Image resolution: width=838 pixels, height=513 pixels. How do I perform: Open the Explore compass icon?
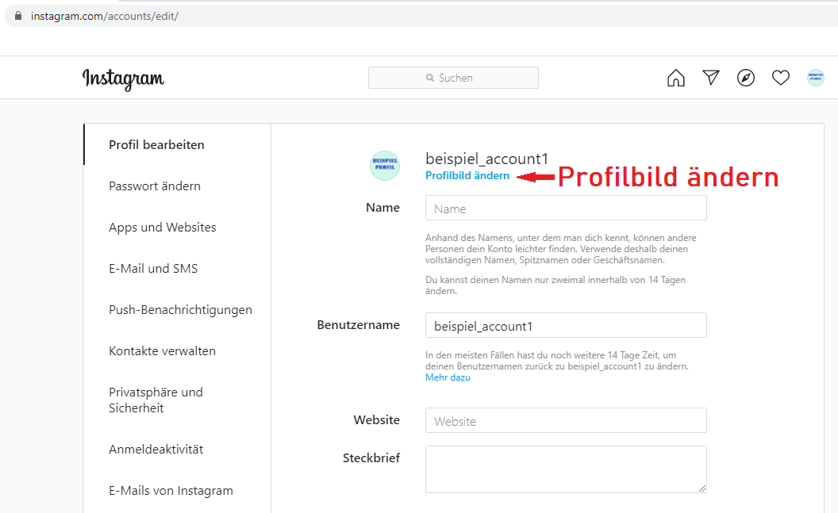745,78
